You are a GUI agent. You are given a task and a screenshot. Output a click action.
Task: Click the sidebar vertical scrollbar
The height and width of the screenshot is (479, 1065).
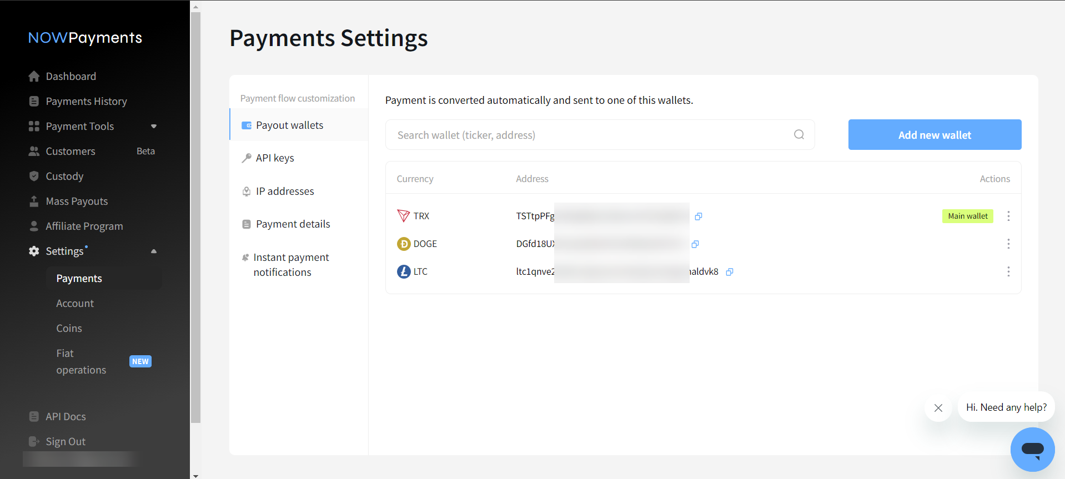coord(195,216)
